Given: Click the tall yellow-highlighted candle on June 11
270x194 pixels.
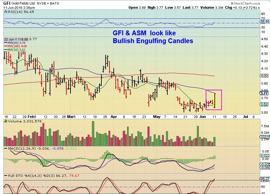Looking at the screenshot, I should [215, 101].
